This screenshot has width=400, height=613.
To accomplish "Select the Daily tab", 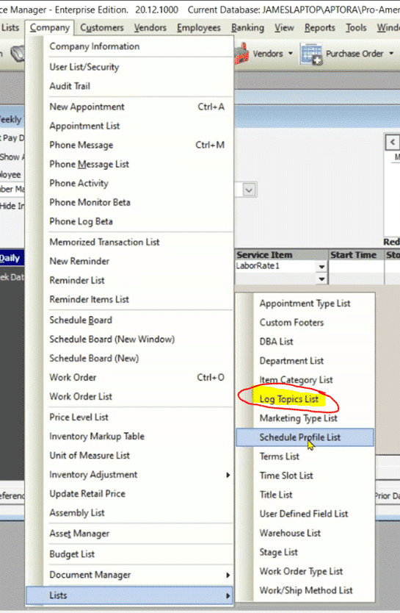I will pyautogui.click(x=11, y=258).
